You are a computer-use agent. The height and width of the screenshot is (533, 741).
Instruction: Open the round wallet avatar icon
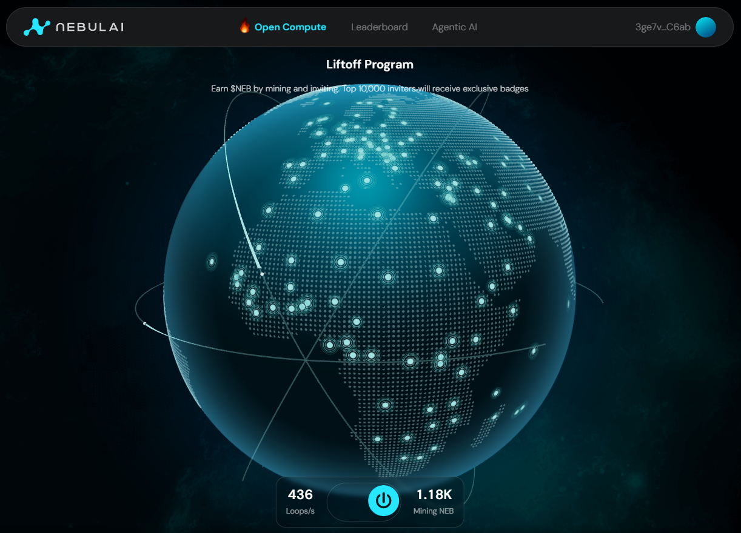705,27
